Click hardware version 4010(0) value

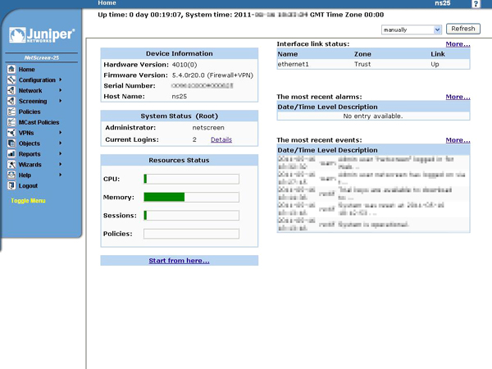[x=184, y=65]
